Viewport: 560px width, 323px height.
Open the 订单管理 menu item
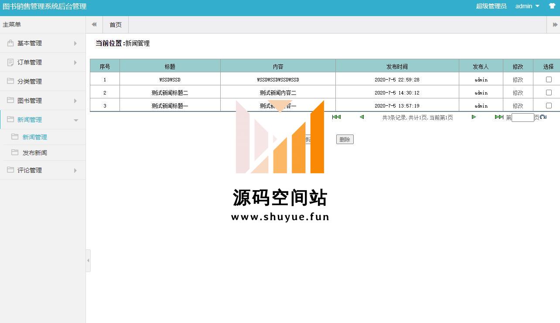click(x=43, y=62)
